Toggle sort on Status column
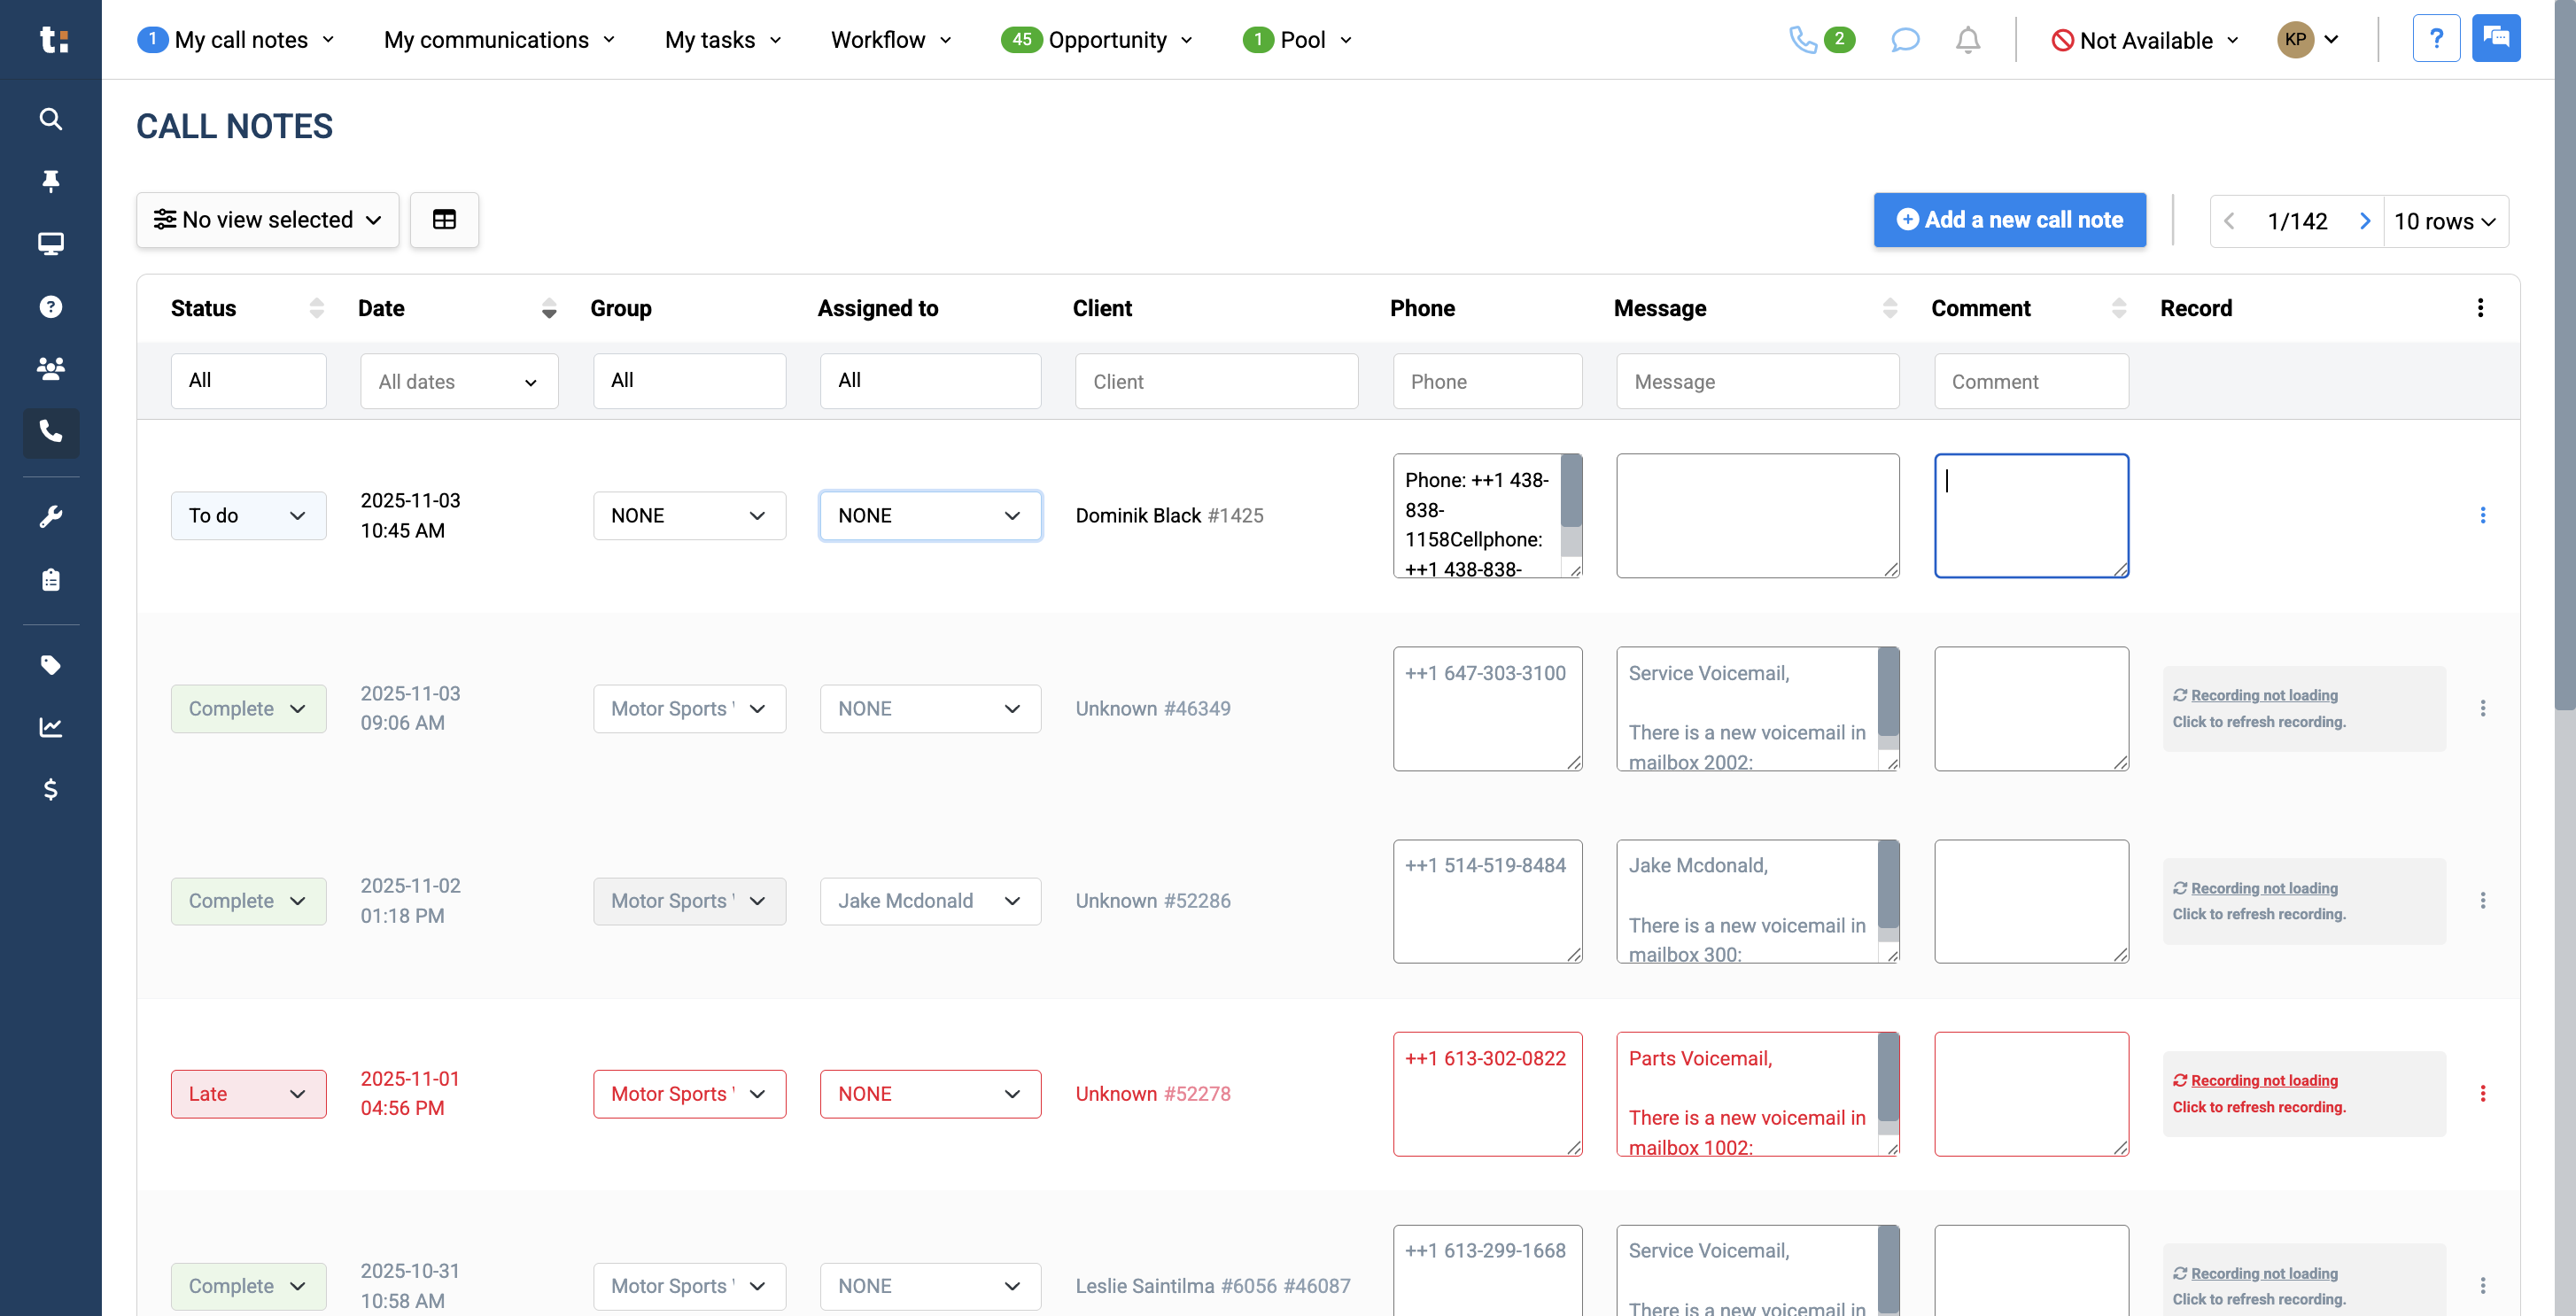Screen dimensions: 2576x1316 click(317, 308)
